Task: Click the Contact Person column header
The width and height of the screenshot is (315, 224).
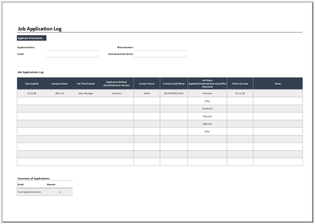Action: coord(147,84)
